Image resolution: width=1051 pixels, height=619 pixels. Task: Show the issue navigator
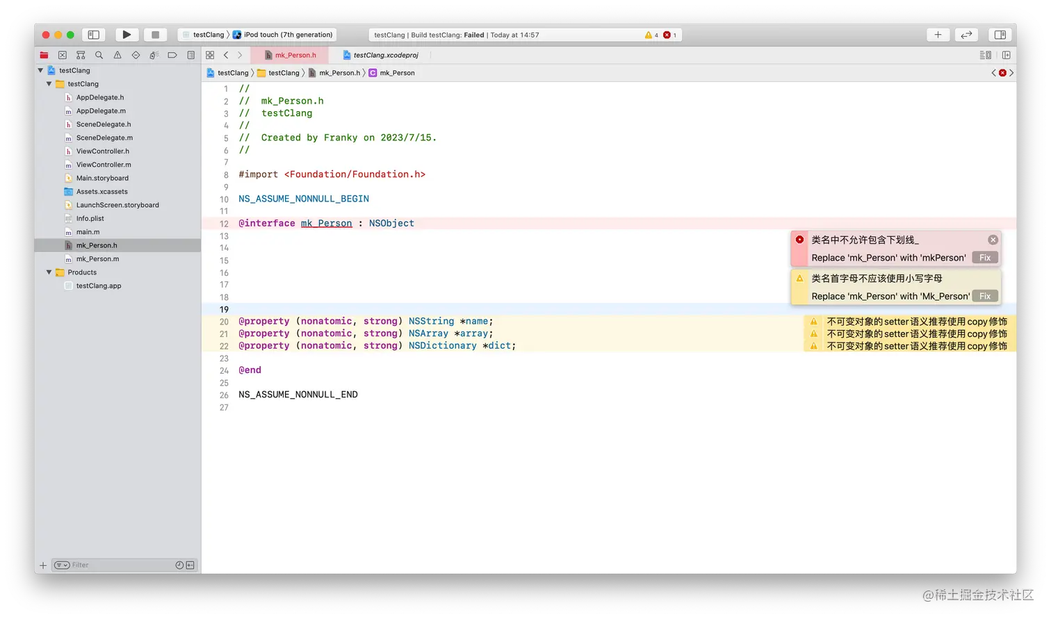click(117, 55)
